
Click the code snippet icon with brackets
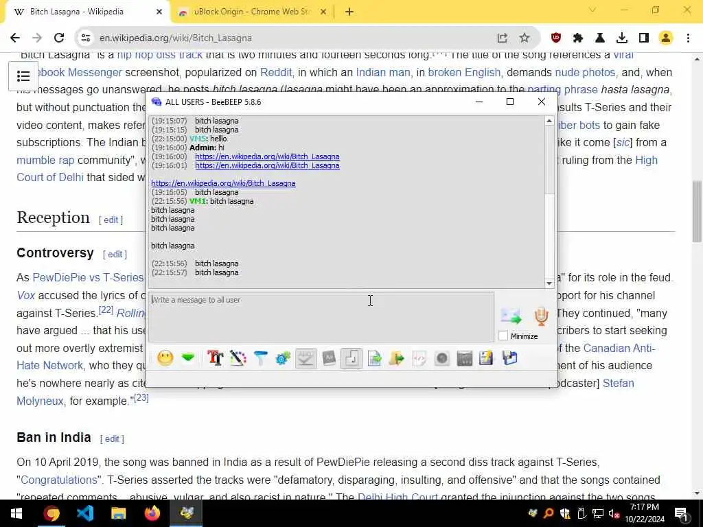[419, 358]
